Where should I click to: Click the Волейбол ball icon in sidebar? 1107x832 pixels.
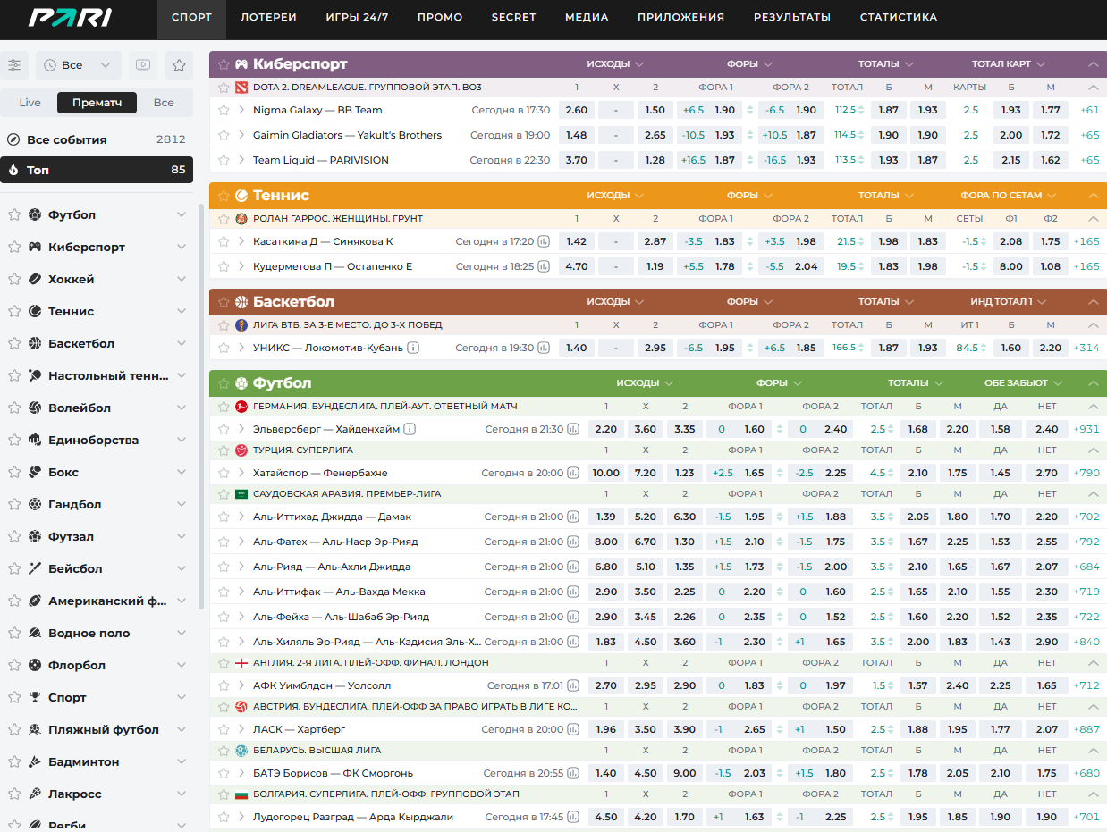35,408
